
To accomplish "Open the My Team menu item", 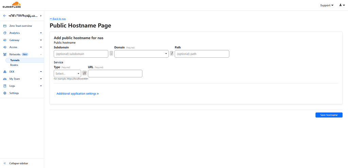I will (x=15, y=79).
